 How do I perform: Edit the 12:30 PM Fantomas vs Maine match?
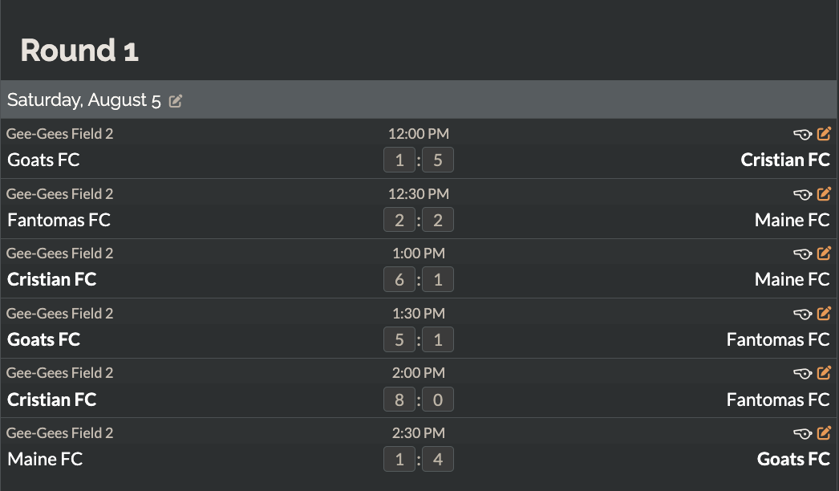(824, 193)
